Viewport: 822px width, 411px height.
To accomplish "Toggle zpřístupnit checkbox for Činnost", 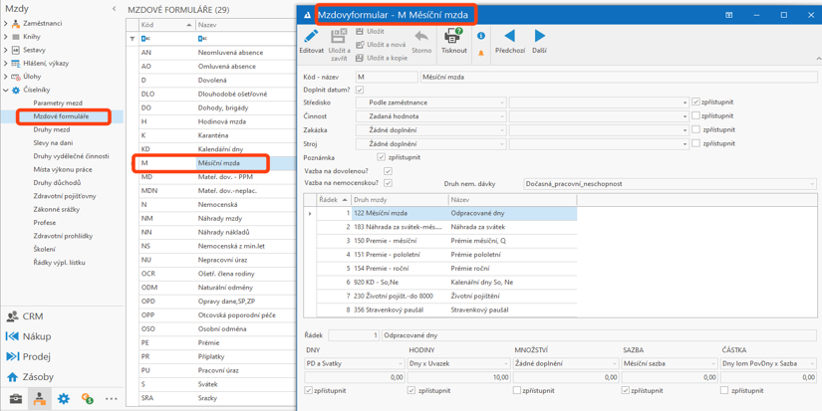I will 695,115.
